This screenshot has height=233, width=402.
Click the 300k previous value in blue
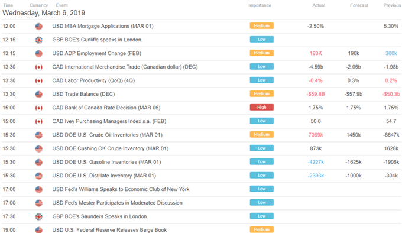[x=391, y=53]
